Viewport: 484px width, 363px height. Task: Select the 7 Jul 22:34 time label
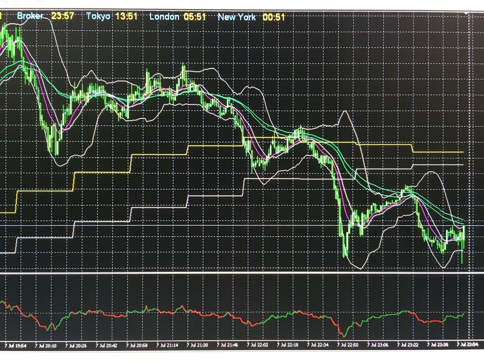318,345
